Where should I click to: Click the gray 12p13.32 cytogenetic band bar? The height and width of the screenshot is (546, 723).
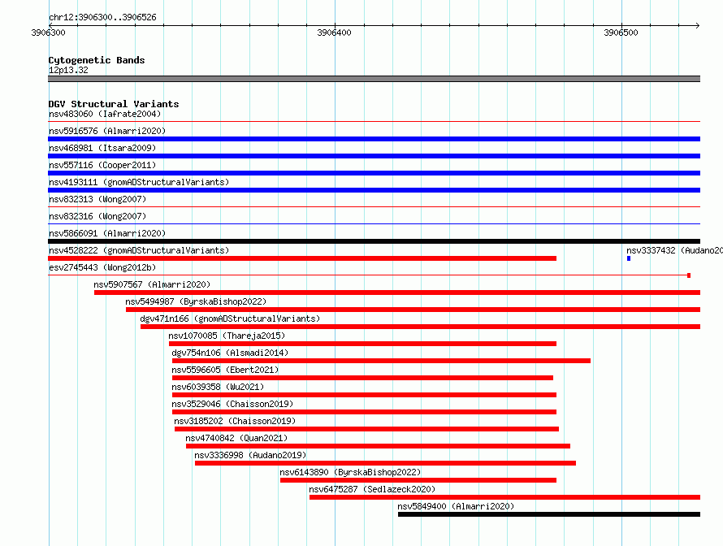click(374, 79)
